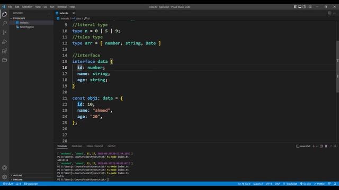Toggle the secondary side bar layout icon

tap(304, 7)
